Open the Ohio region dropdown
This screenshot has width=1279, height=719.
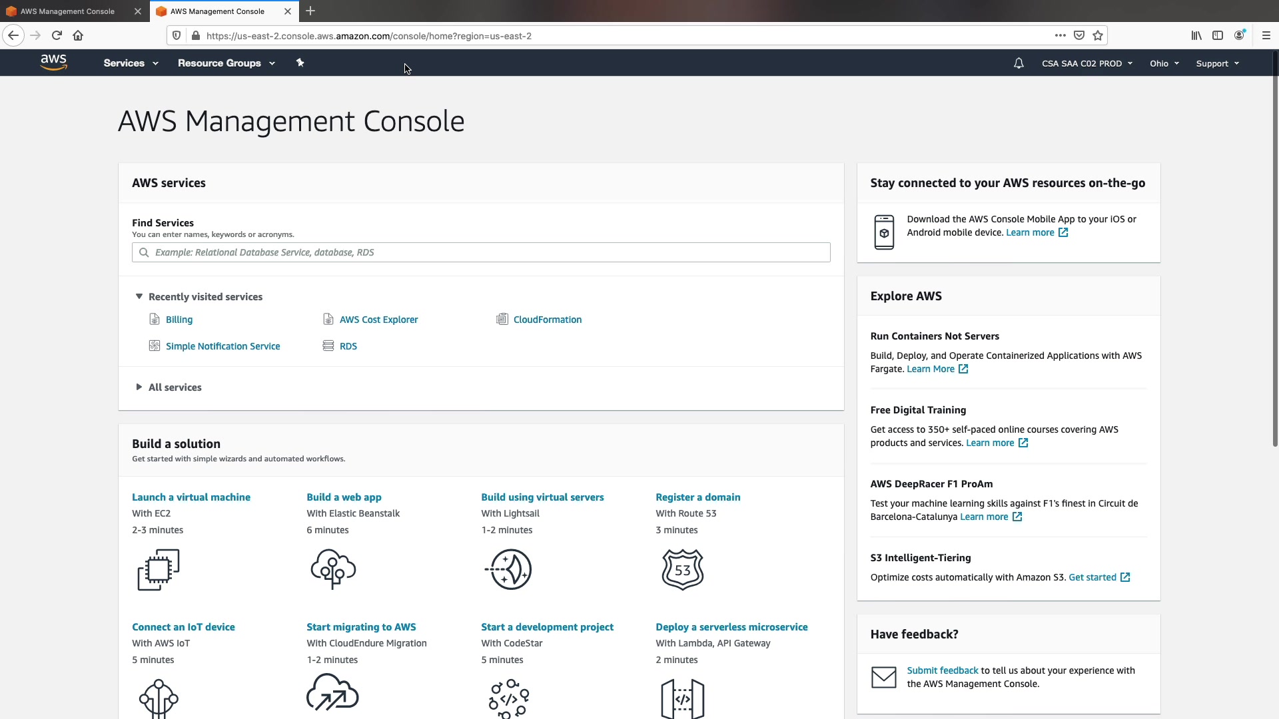pos(1164,63)
